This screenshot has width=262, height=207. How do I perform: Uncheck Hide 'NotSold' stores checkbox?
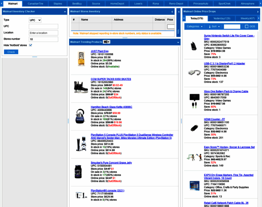(31, 45)
